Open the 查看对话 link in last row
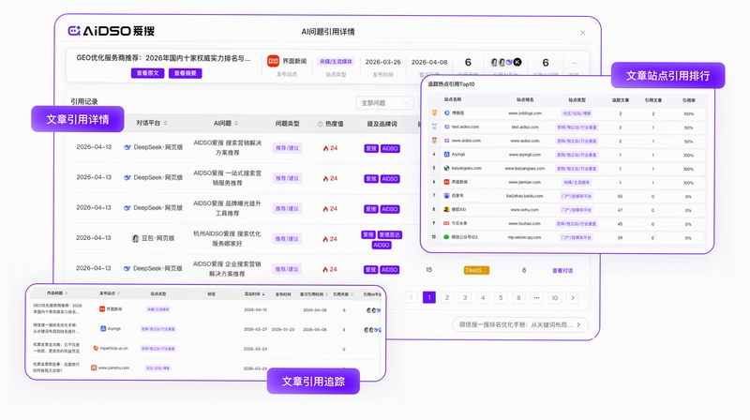 pos(562,270)
